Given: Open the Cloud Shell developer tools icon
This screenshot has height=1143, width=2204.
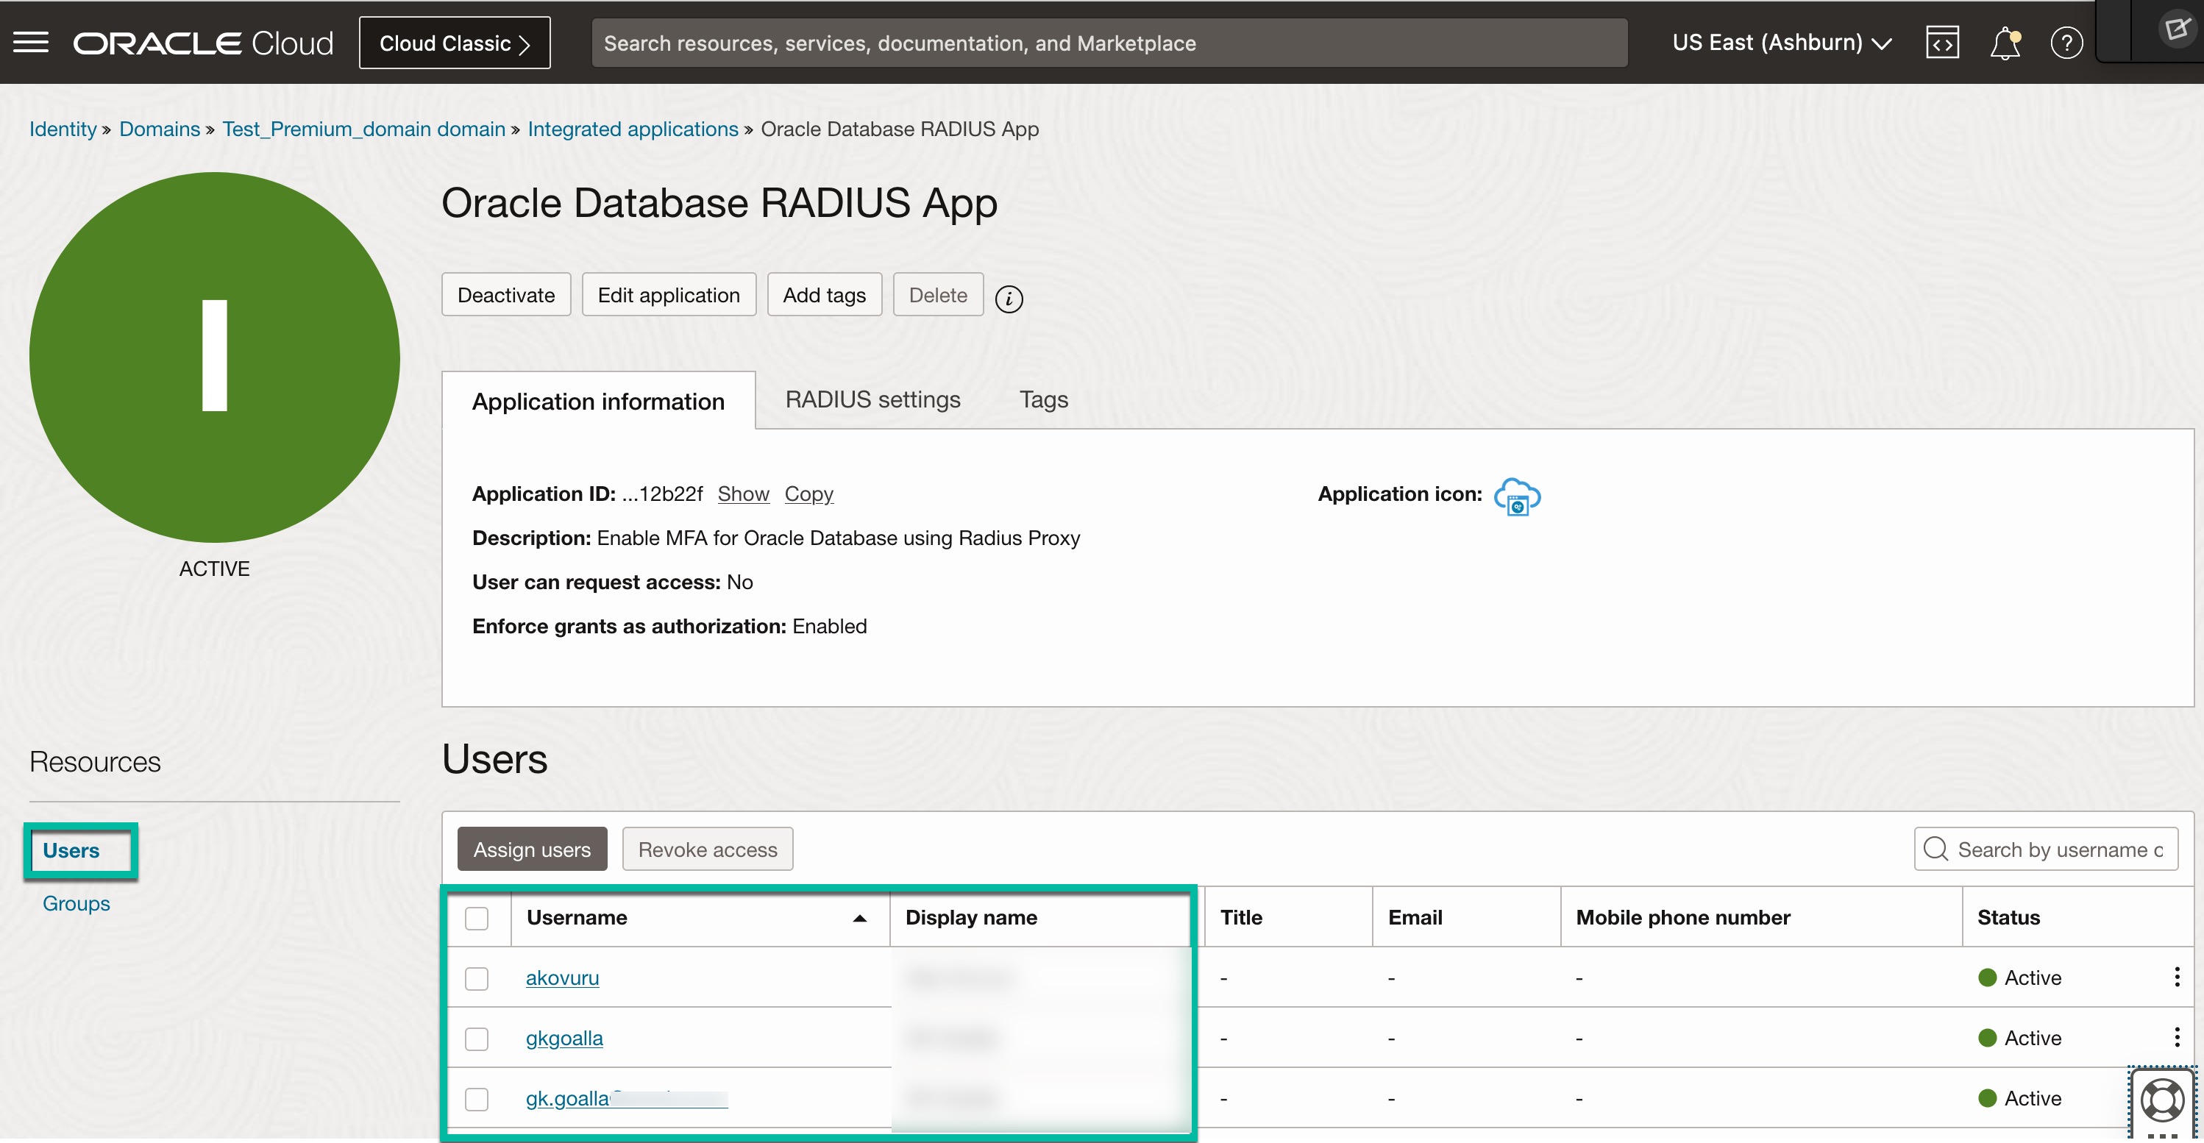Looking at the screenshot, I should pyautogui.click(x=1942, y=43).
